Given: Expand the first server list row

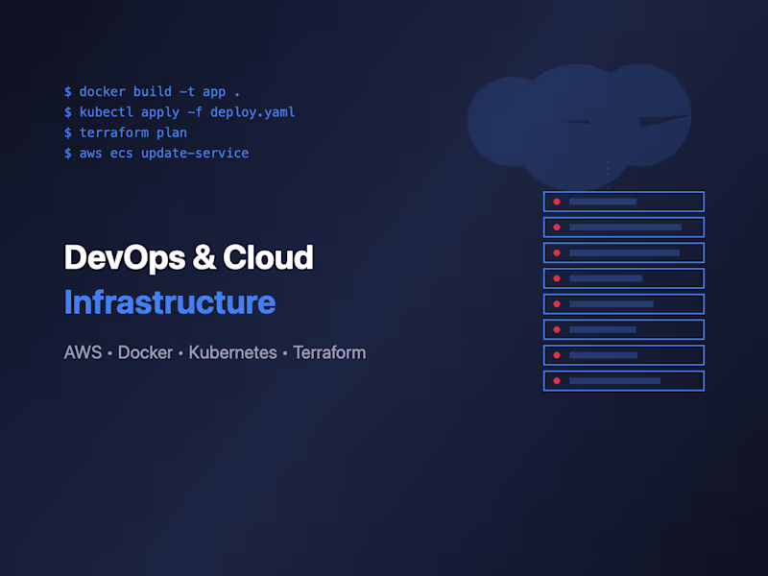Looking at the screenshot, I should pos(624,202).
